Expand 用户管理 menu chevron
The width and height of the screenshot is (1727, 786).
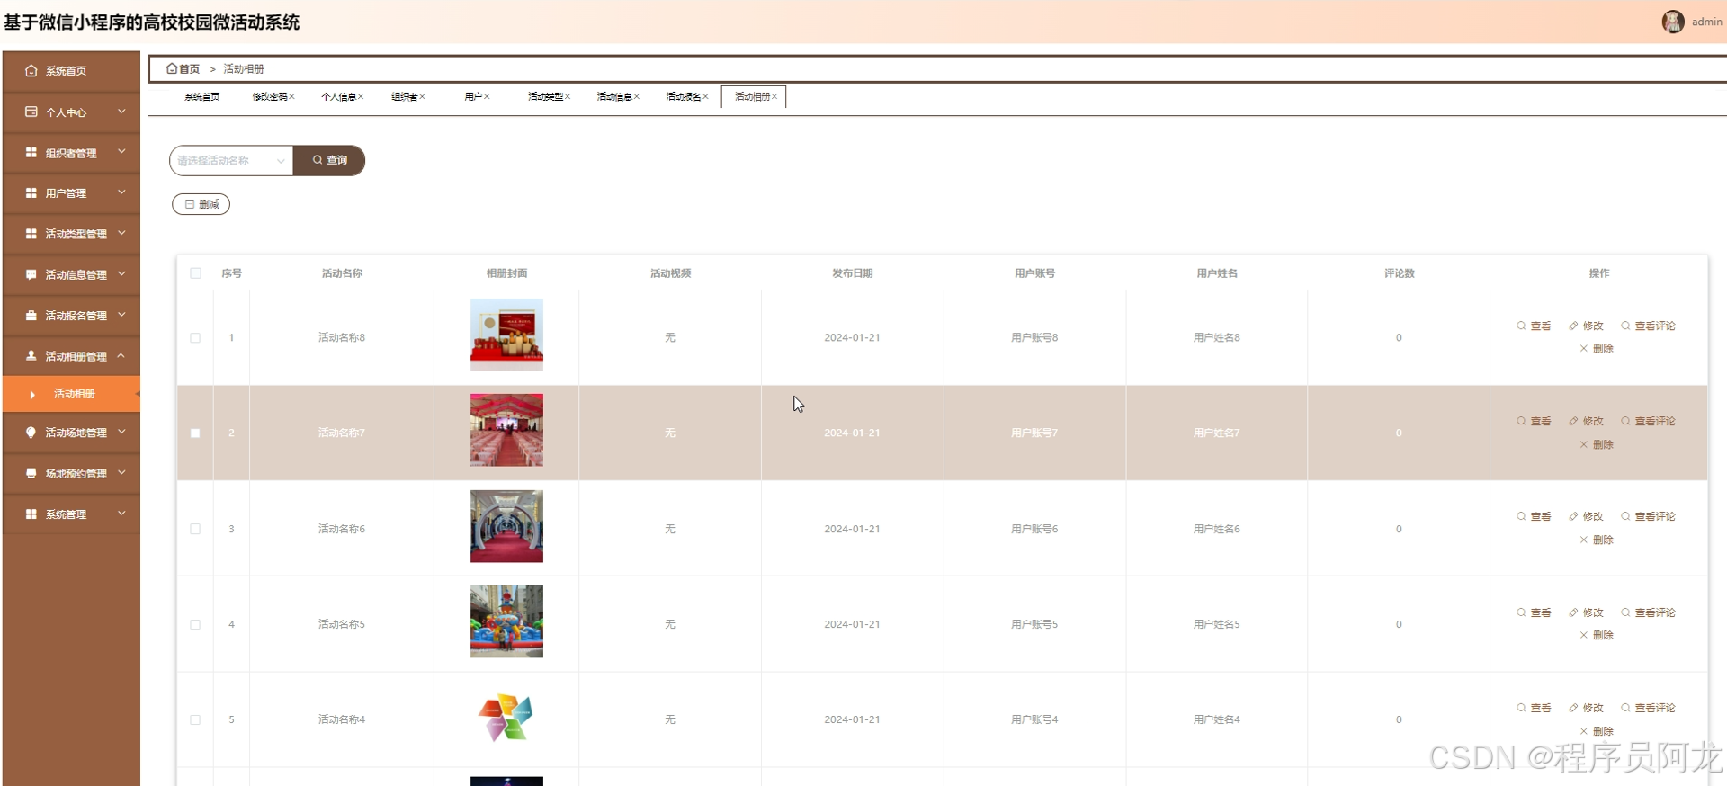121,192
